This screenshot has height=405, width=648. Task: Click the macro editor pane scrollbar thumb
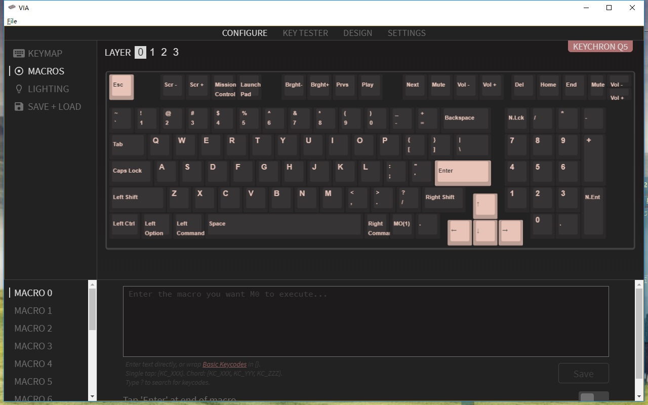coord(639,334)
